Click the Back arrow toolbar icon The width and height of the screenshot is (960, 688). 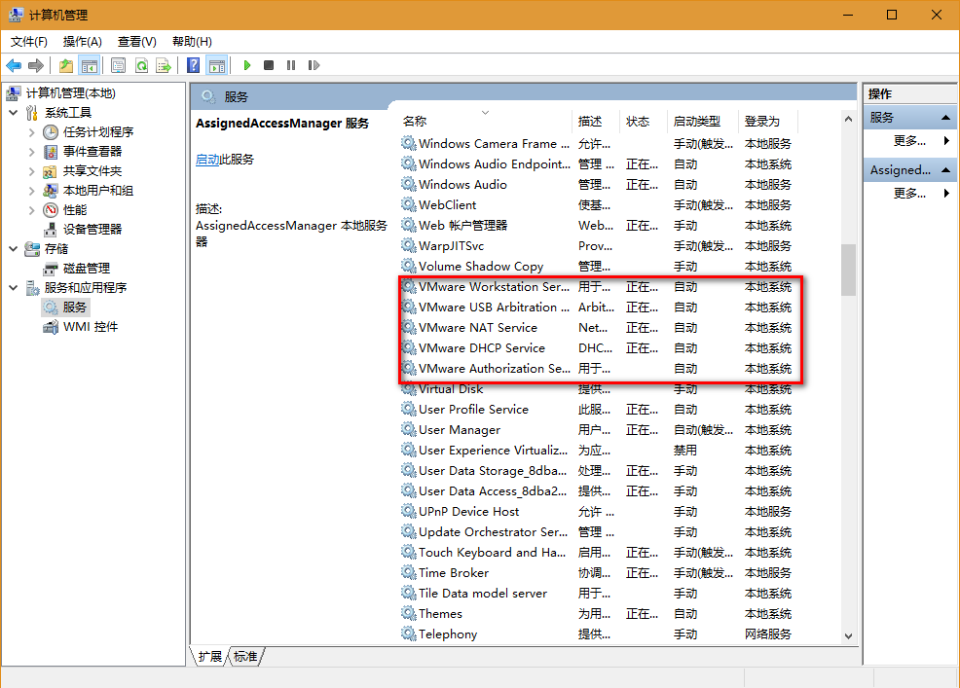[x=14, y=65]
